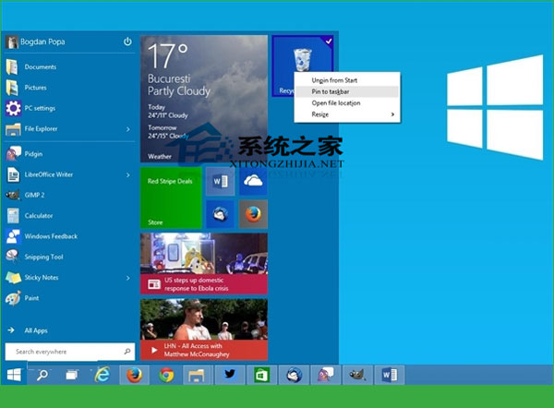Image resolution: width=554 pixels, height=408 pixels.
Task: Open the Red Stripe Deals Store tile
Action: pyautogui.click(x=171, y=198)
